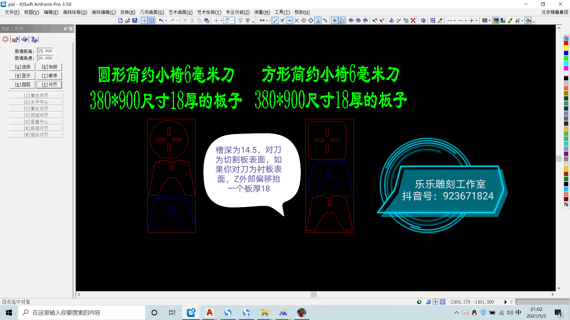Click the [Z]靠左对齐 button
The image size is (570, 320).
[36, 95]
